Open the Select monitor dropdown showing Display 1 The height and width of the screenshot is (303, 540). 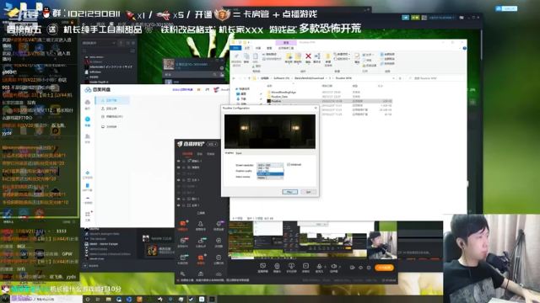pos(270,178)
